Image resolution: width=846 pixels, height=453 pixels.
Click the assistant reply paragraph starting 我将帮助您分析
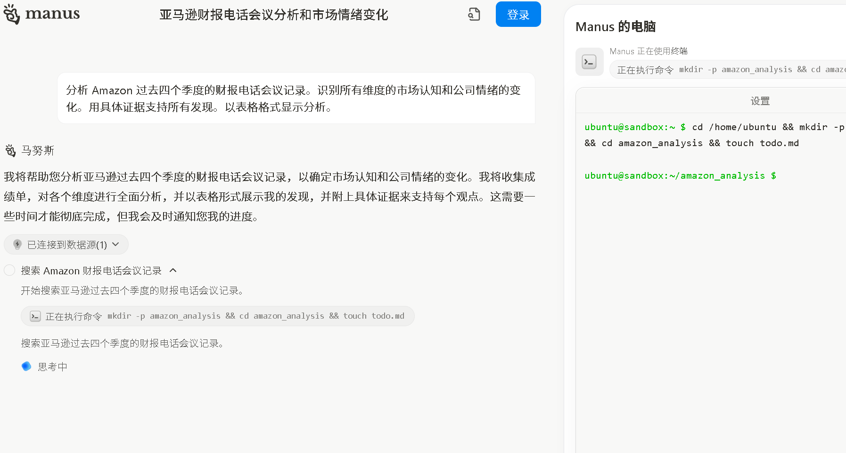pyautogui.click(x=270, y=197)
